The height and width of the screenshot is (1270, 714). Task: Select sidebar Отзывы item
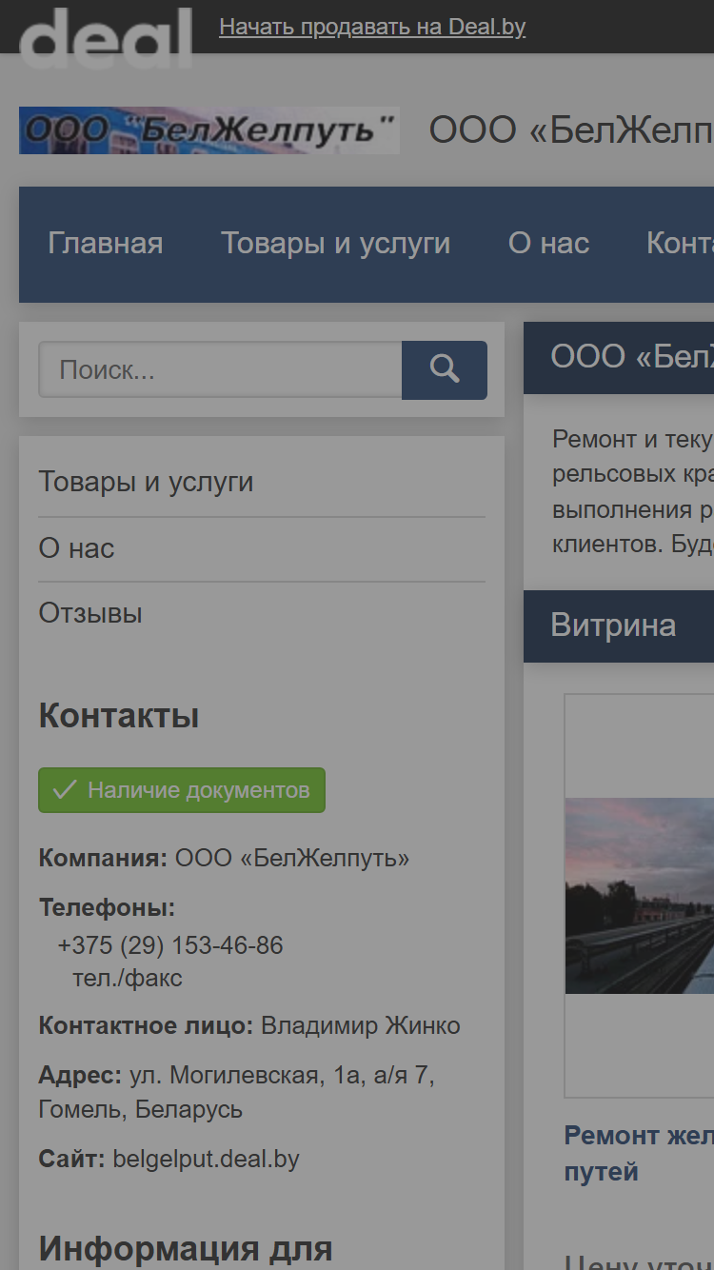(90, 613)
